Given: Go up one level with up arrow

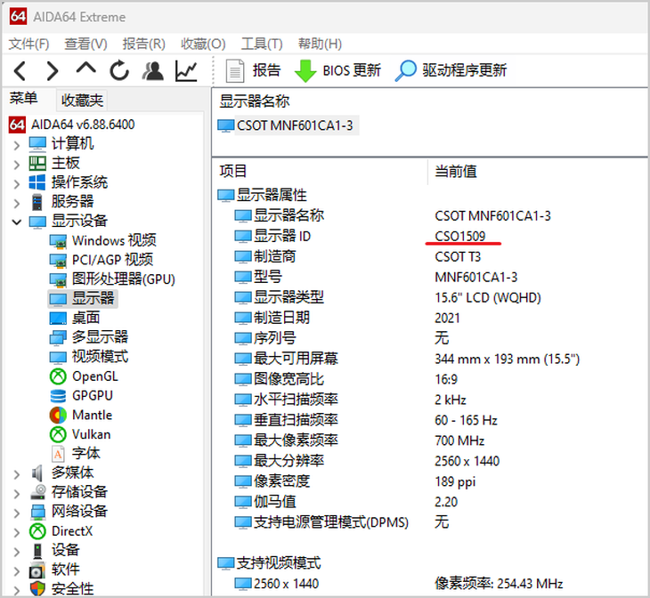Looking at the screenshot, I should pos(85,69).
